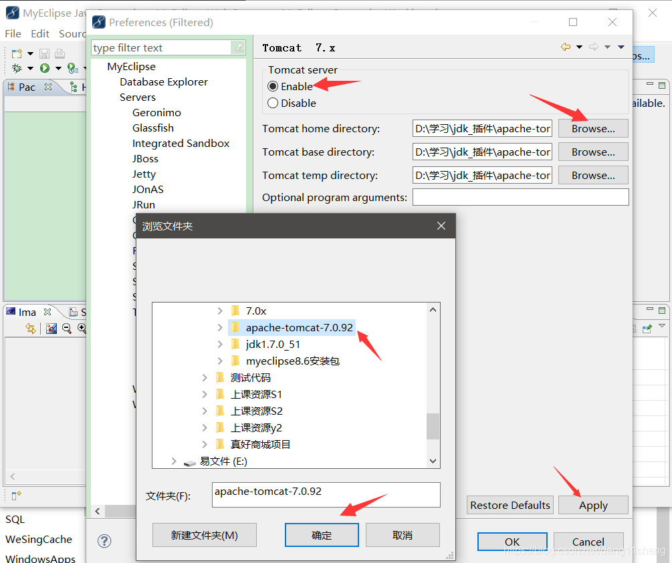The width and height of the screenshot is (672, 563).
Task: Select JBoss server node
Action: 145,159
